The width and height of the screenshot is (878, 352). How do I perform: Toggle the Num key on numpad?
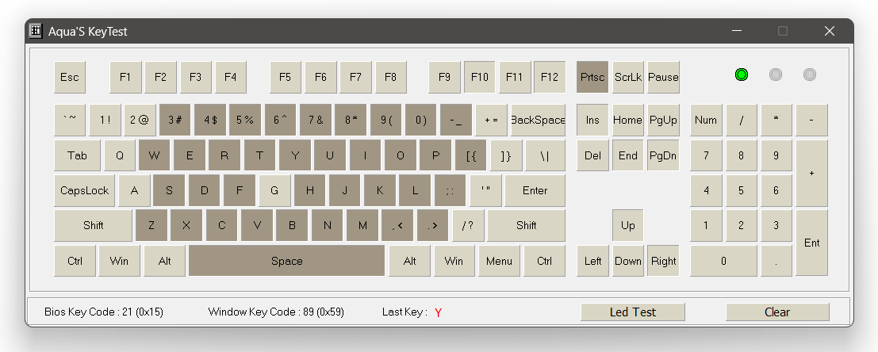(706, 121)
